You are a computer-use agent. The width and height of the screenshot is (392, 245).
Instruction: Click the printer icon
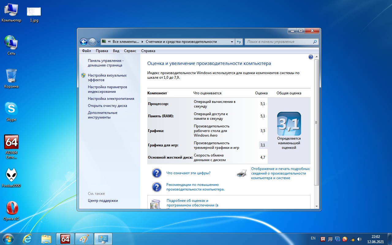pyautogui.click(x=242, y=173)
